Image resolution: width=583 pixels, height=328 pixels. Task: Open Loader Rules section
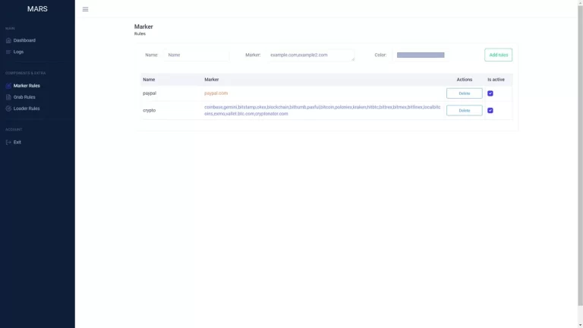27,109
